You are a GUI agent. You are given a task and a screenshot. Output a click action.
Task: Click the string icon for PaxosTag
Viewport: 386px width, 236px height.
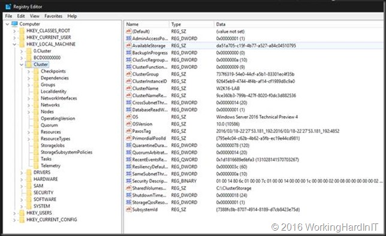[x=128, y=131]
